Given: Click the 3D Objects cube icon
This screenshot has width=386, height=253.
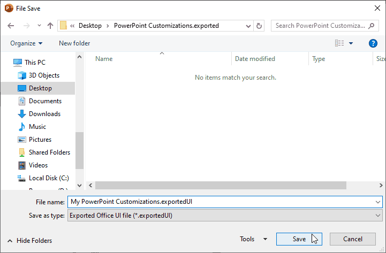Looking at the screenshot, I should pos(22,75).
